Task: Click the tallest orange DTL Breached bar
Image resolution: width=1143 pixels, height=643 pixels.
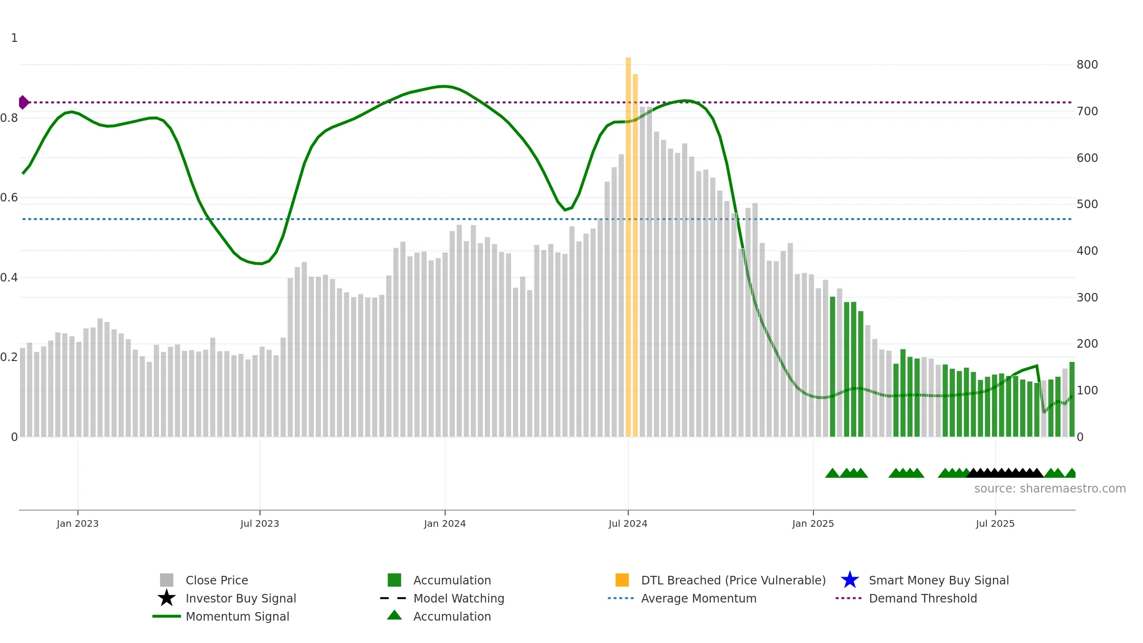Action: pyautogui.click(x=628, y=247)
